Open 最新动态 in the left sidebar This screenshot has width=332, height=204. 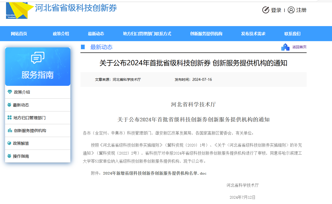(x=21, y=105)
